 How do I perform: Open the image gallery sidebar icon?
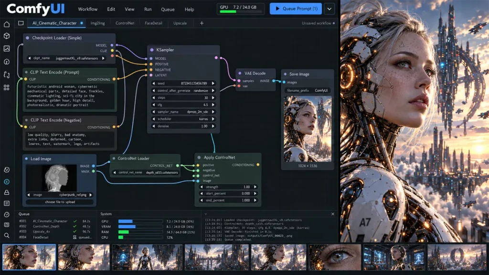tap(7, 49)
